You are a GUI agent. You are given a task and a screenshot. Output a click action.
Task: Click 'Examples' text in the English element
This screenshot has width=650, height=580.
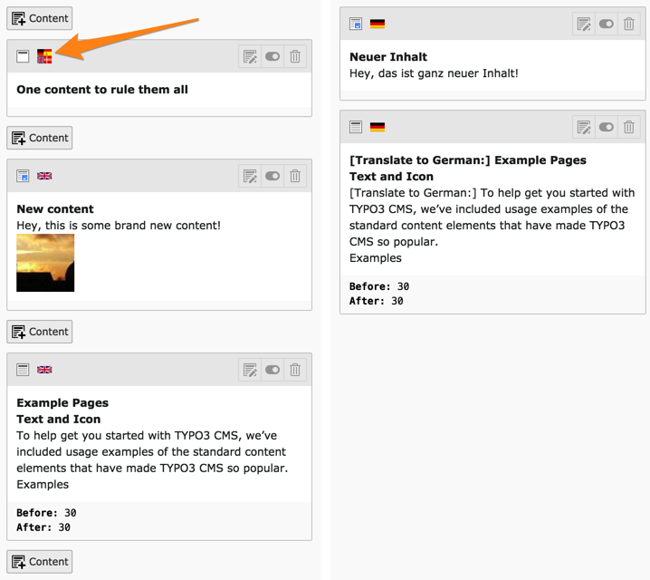(x=43, y=485)
